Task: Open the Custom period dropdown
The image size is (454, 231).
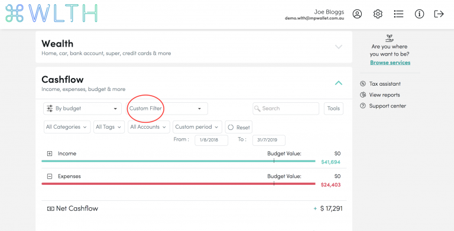Action: (x=197, y=127)
